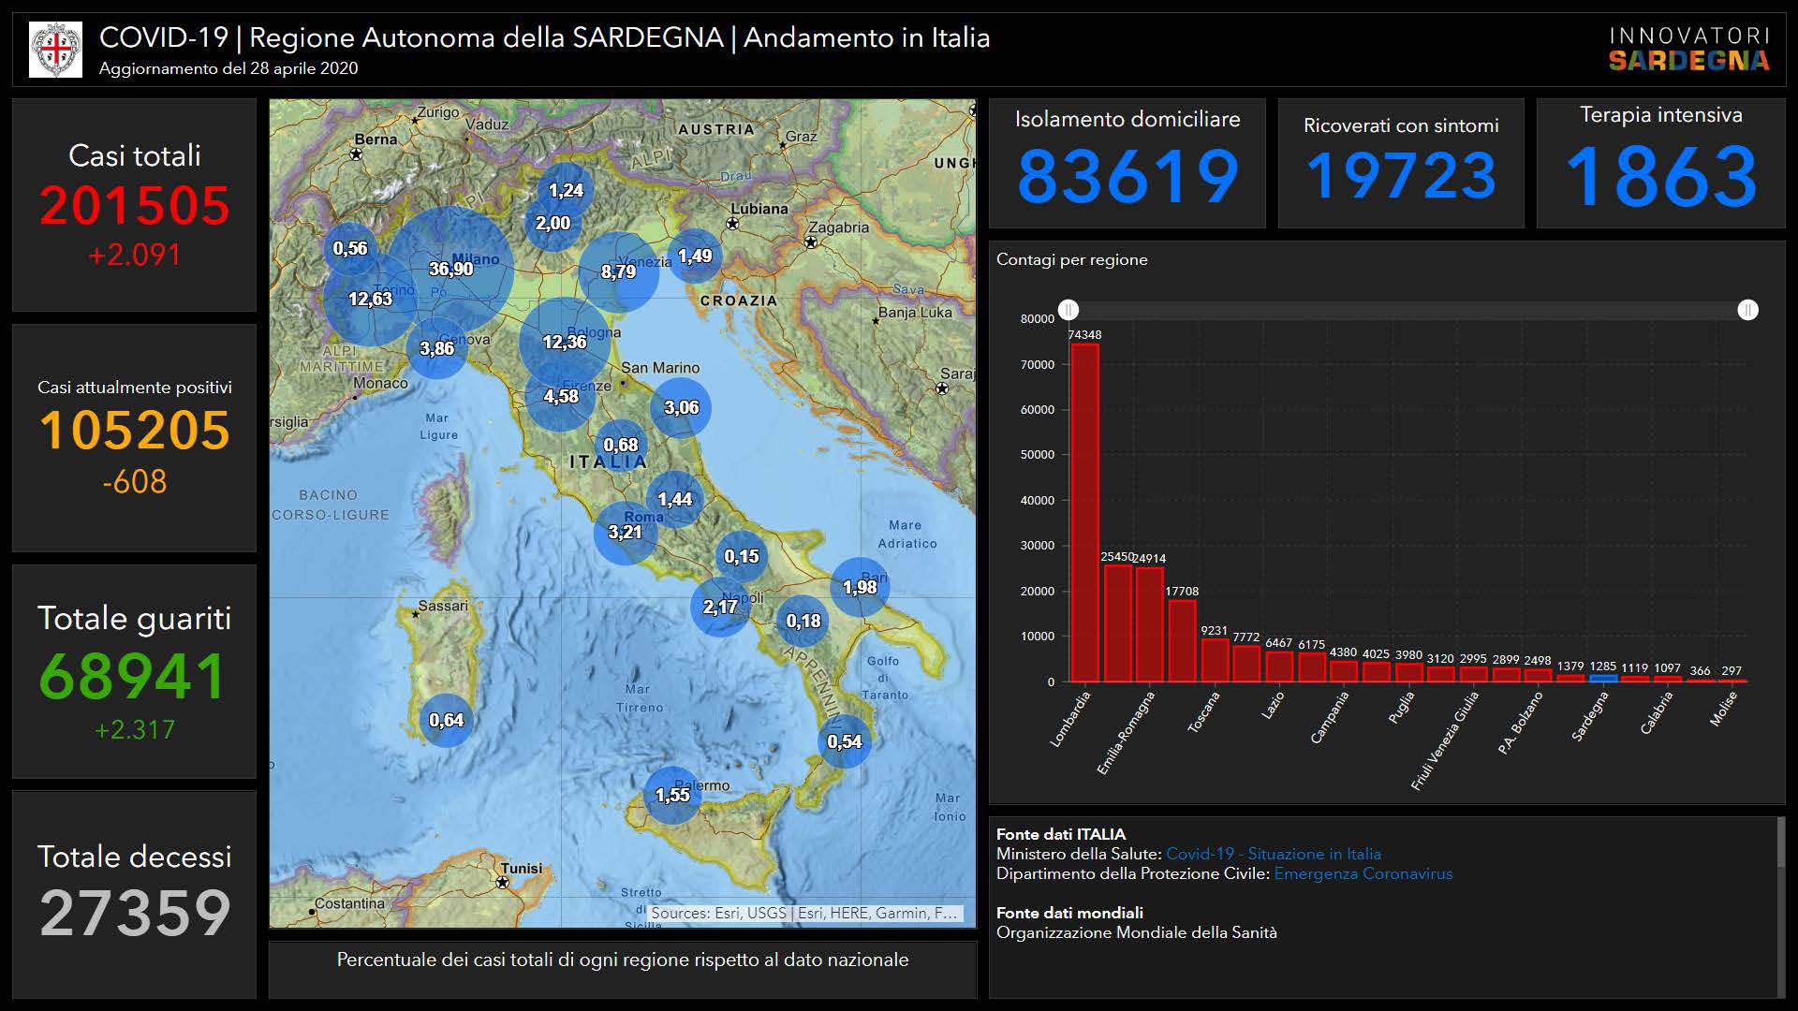Select the Sardegna 0,64 map bubble
This screenshot has width=1798, height=1011.
(447, 720)
